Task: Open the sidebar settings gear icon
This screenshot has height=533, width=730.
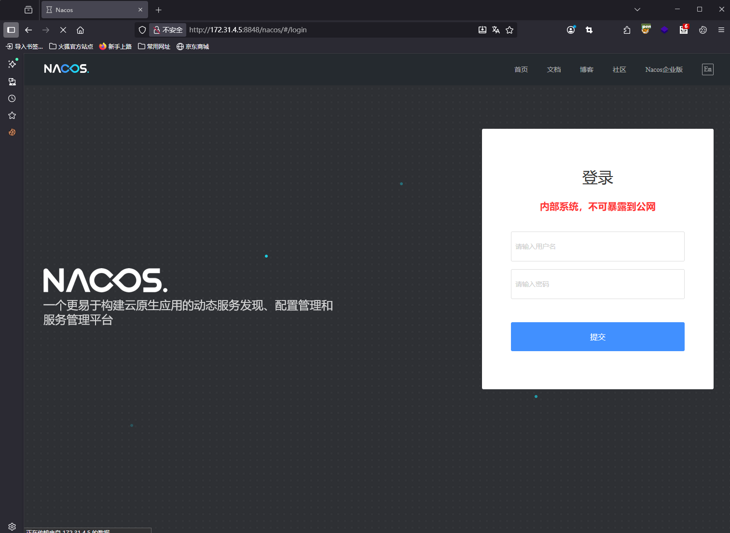Action: [x=12, y=527]
